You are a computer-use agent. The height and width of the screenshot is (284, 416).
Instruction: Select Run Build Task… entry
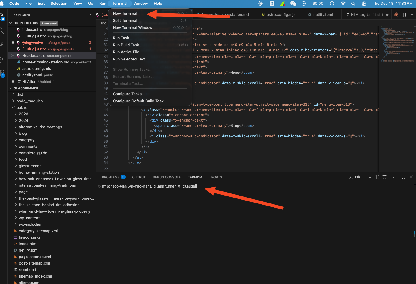[150, 45]
